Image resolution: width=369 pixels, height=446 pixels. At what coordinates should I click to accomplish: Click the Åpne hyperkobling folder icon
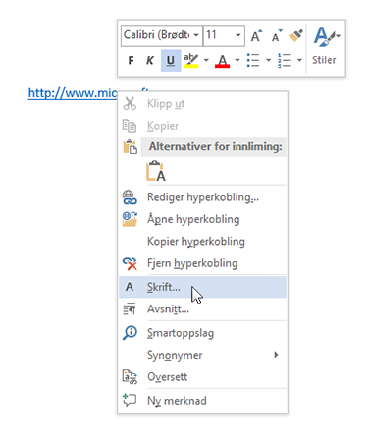point(130,219)
